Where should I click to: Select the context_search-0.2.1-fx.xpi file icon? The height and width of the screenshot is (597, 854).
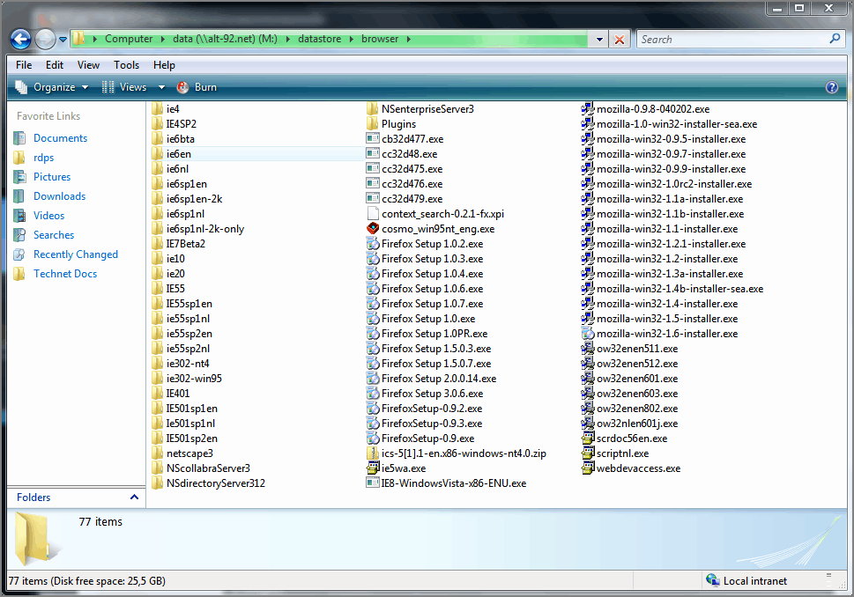pos(373,214)
